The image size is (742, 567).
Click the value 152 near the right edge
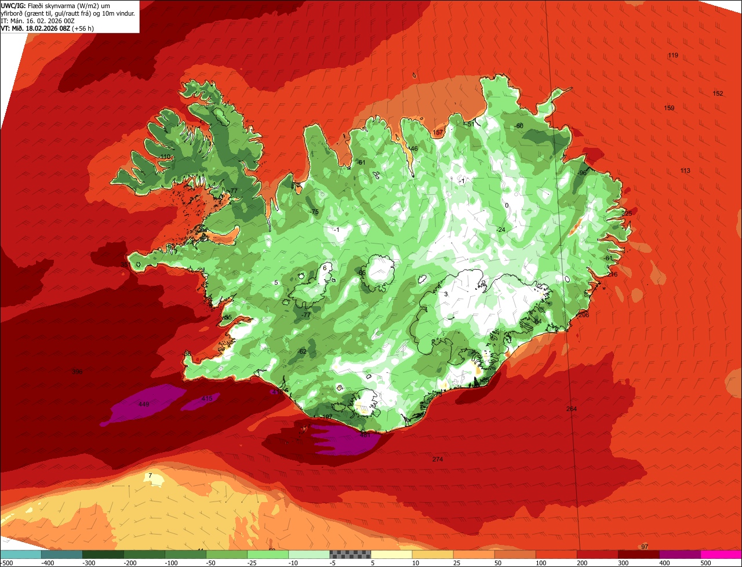click(718, 94)
